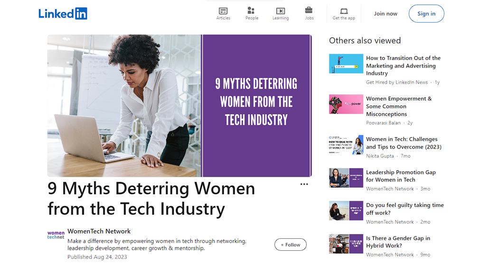This screenshot has width=488, height=264.
Task: Click the 9 Myths article hero image
Action: (179, 106)
